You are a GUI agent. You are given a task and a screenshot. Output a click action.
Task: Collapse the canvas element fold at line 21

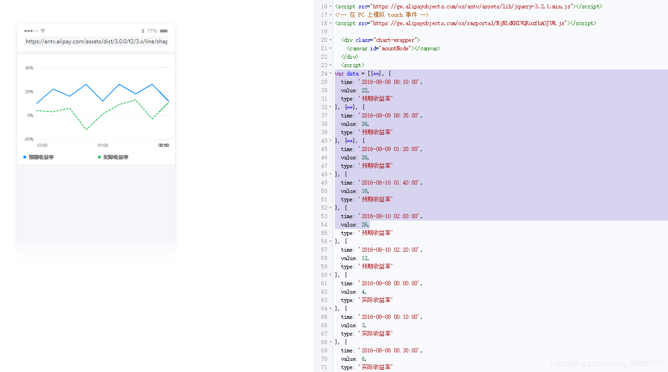331,48
